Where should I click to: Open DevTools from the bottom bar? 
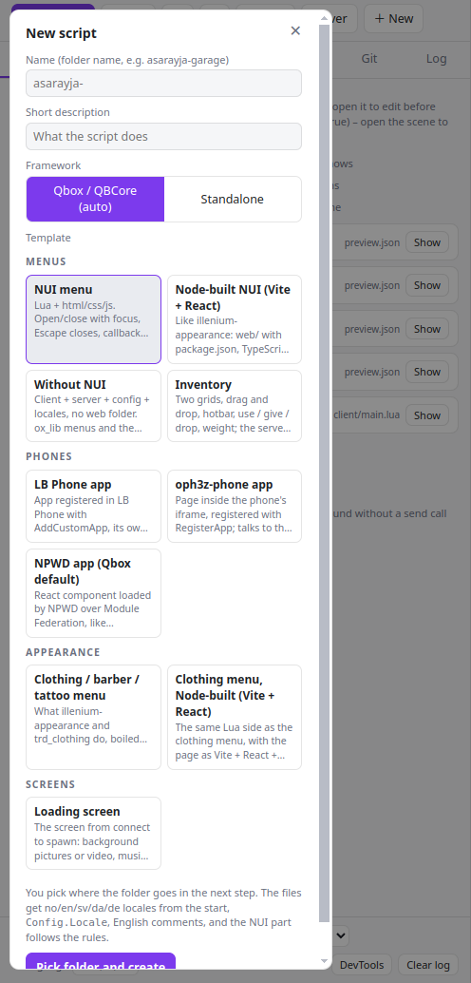[x=362, y=965]
